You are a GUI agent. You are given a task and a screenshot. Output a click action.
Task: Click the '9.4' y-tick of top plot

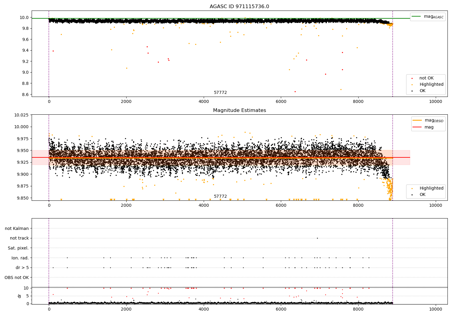[x=26, y=51]
